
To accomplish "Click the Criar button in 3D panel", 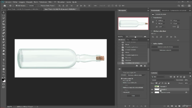I will tap(133, 96).
